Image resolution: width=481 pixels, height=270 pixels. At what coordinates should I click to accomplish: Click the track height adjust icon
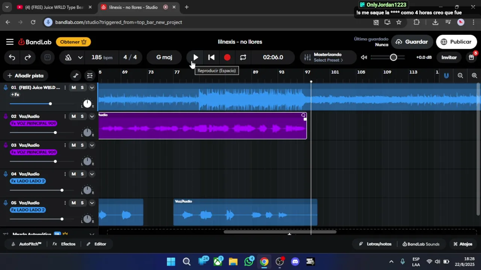[90, 76]
